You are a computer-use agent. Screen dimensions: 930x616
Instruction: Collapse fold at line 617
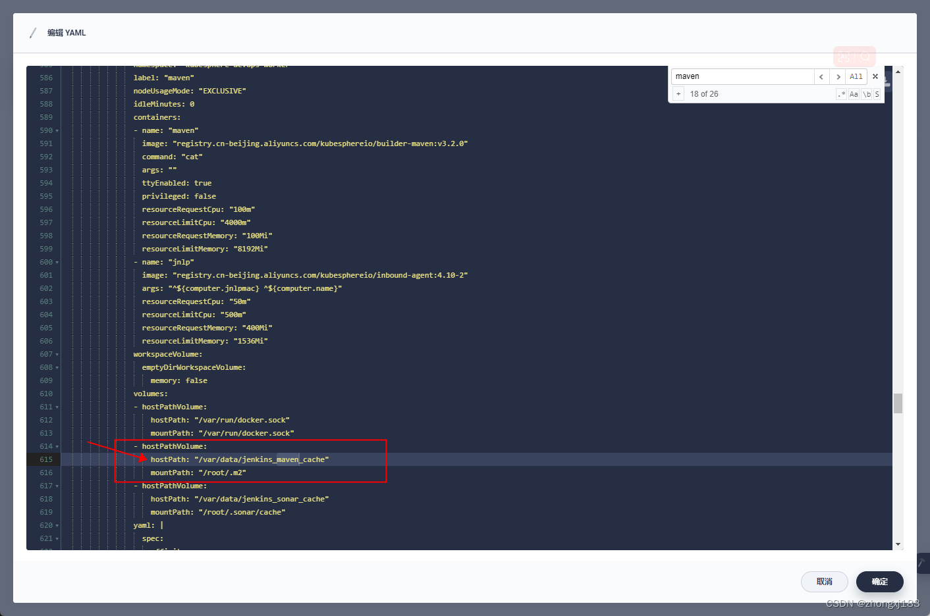coord(57,486)
